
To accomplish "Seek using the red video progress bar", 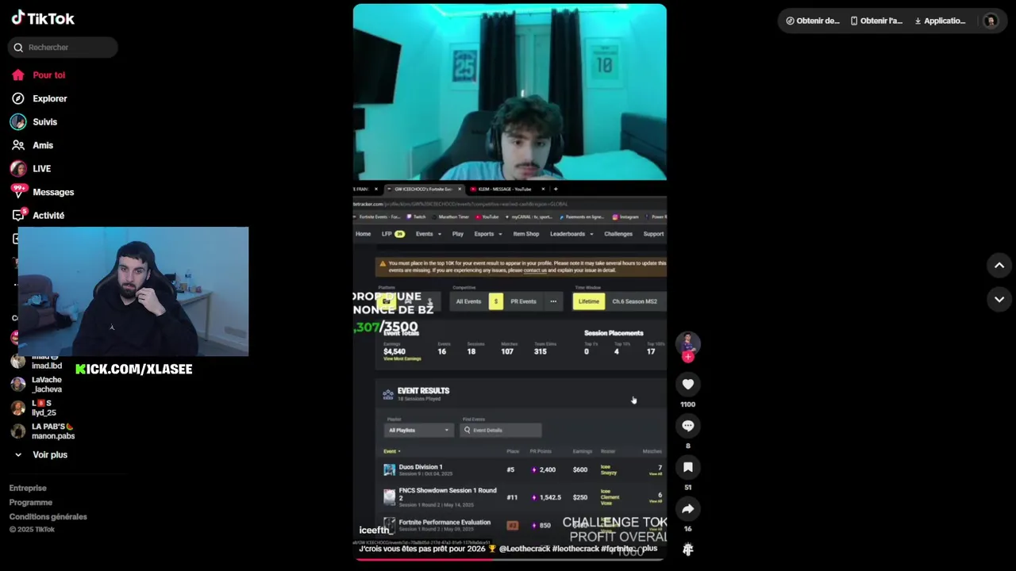I will [x=510, y=559].
